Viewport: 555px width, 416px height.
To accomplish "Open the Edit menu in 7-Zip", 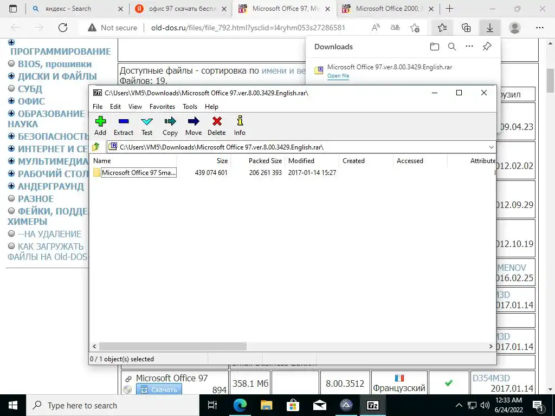I will tap(115, 107).
